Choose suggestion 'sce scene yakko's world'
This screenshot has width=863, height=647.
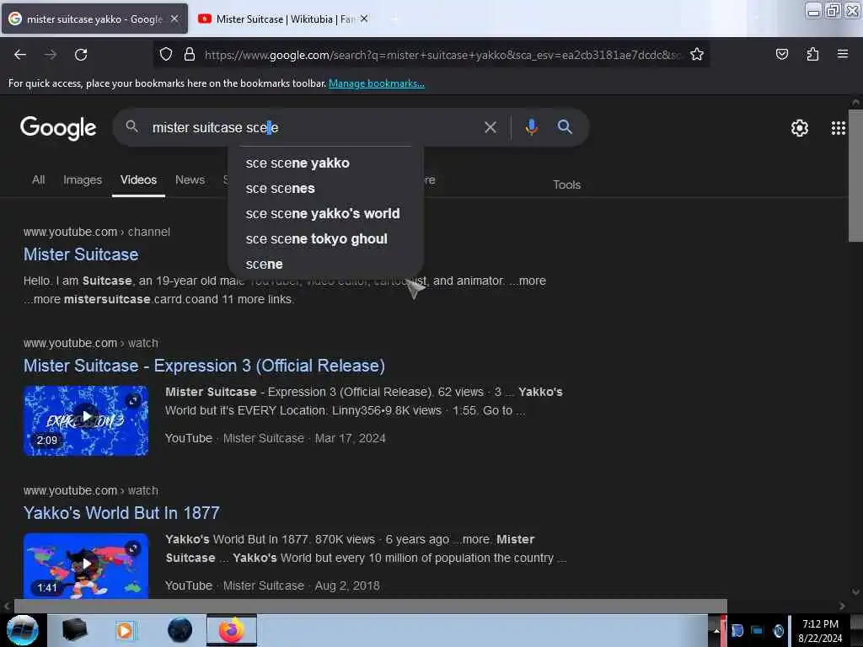tap(326, 213)
